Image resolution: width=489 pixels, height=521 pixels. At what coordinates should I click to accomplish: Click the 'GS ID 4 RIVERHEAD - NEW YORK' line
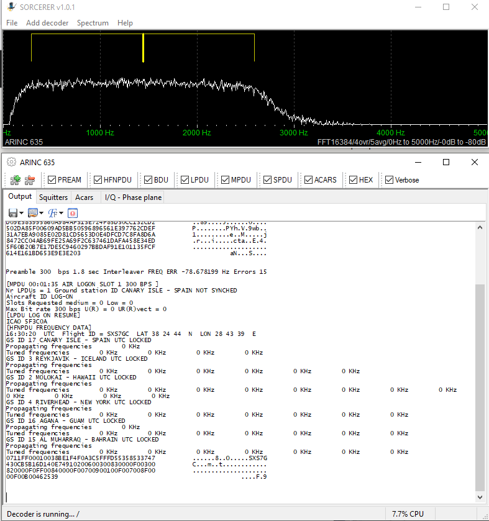tap(78, 402)
